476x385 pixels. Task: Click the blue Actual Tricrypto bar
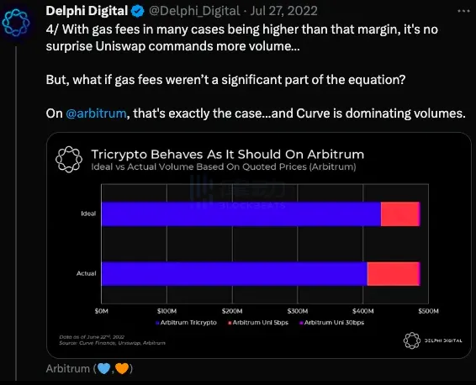(235, 274)
